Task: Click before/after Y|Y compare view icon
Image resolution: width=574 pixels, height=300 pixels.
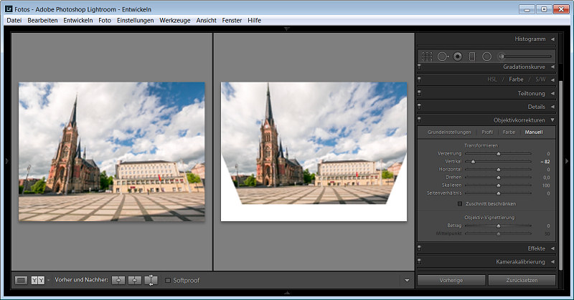Action: (38, 280)
